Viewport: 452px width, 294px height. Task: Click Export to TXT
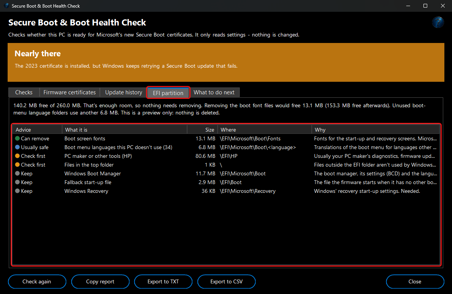click(163, 281)
